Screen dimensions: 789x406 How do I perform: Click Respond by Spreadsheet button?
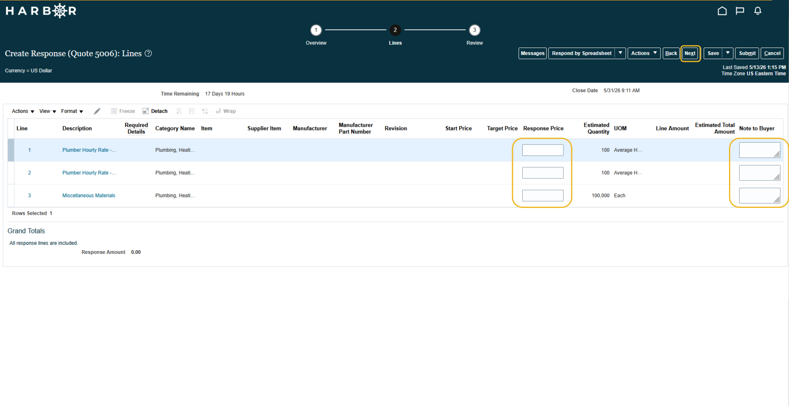click(x=581, y=53)
